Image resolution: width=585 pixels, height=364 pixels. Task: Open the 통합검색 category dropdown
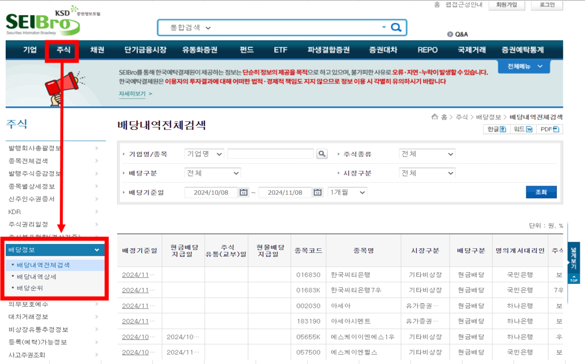tap(191, 28)
